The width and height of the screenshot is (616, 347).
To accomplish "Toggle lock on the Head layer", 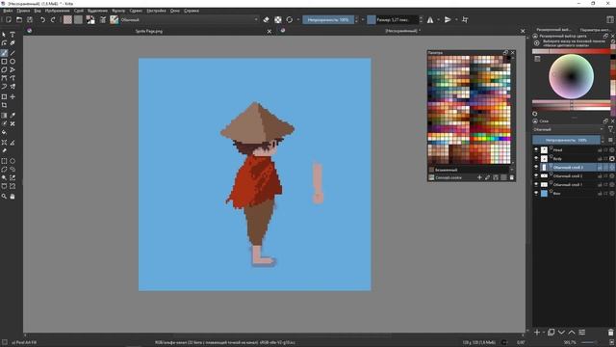I will [x=600, y=150].
